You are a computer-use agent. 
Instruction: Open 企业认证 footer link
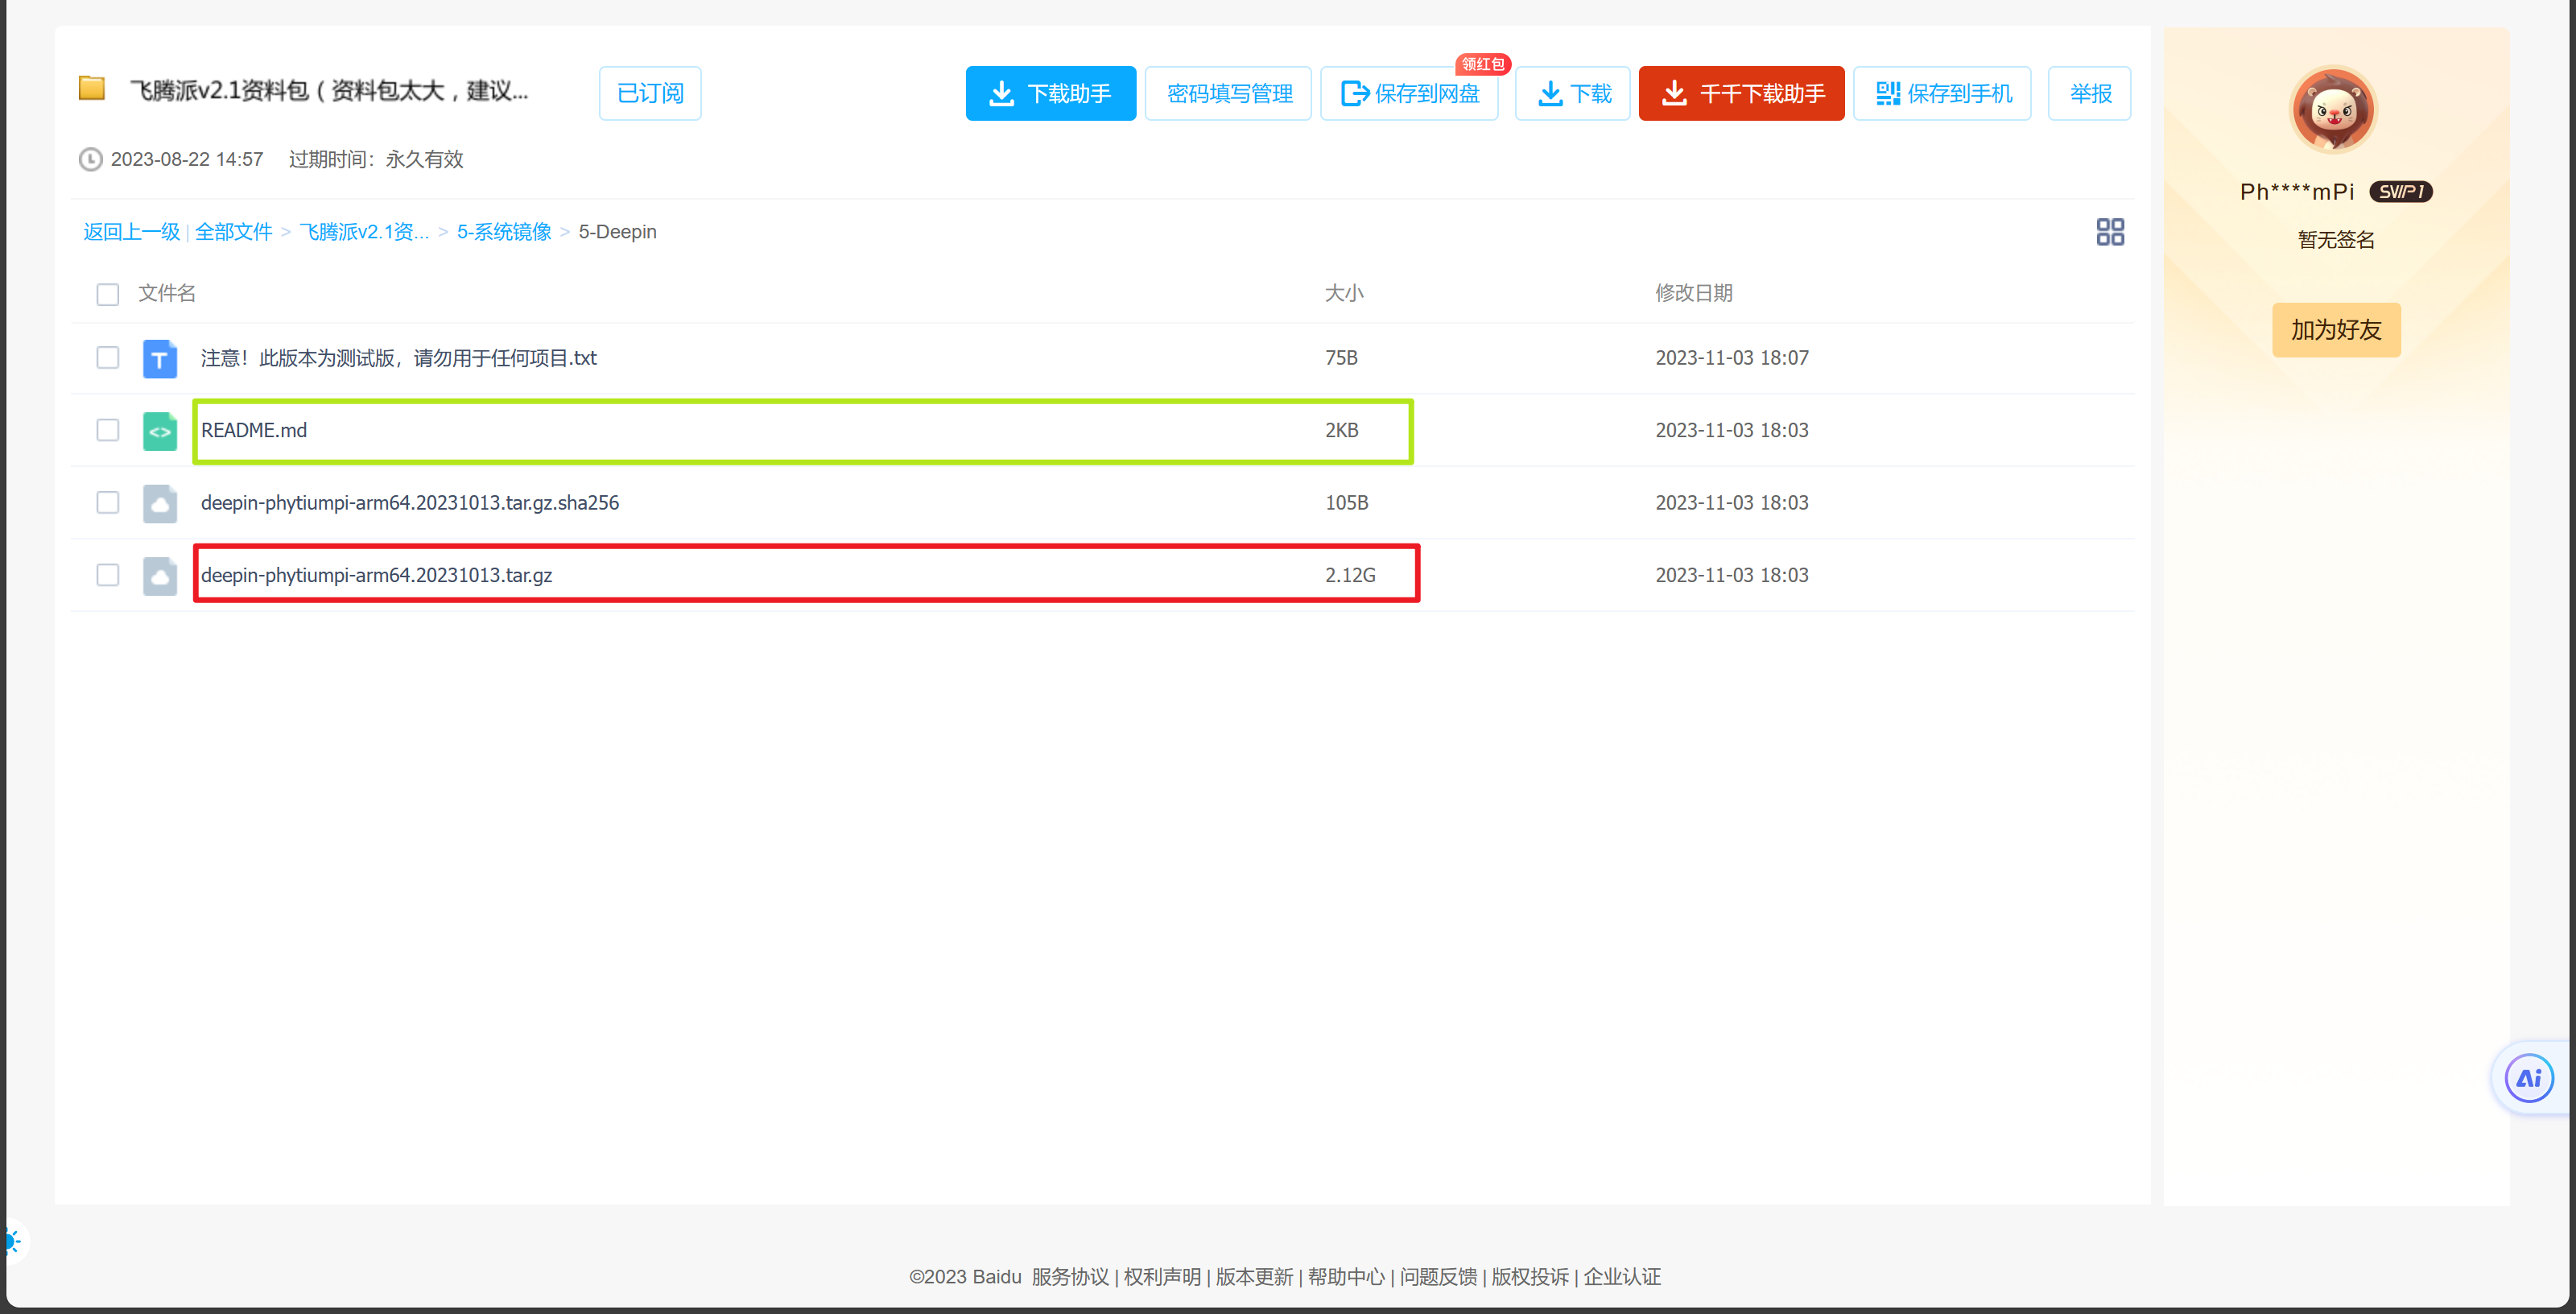[1622, 1277]
